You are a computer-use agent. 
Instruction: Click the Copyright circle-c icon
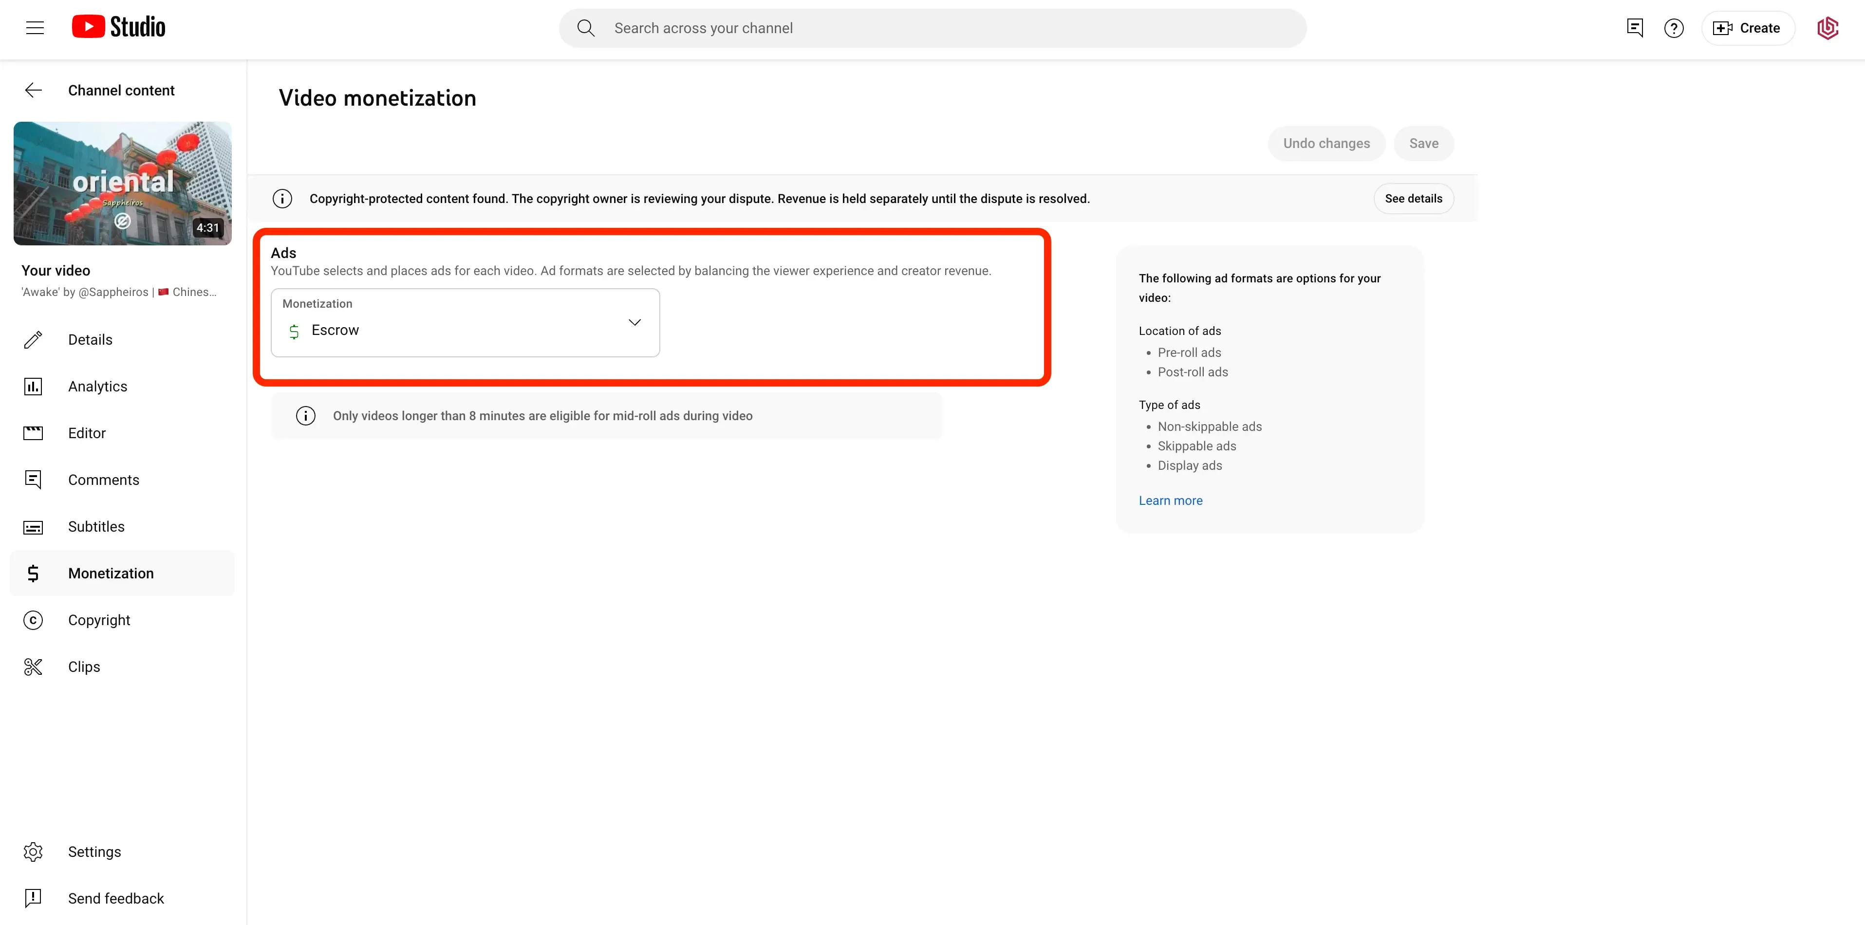pos(33,620)
